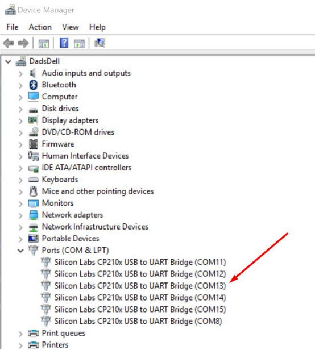Click the Bluetooth category icon
This screenshot has height=350, width=315.
pos(34,85)
